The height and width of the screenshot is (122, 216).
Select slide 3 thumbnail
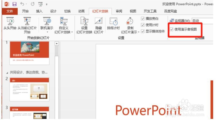[29, 113]
